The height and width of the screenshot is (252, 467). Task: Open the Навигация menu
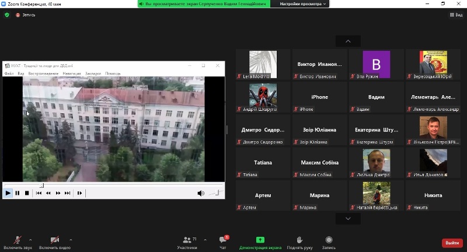click(72, 73)
